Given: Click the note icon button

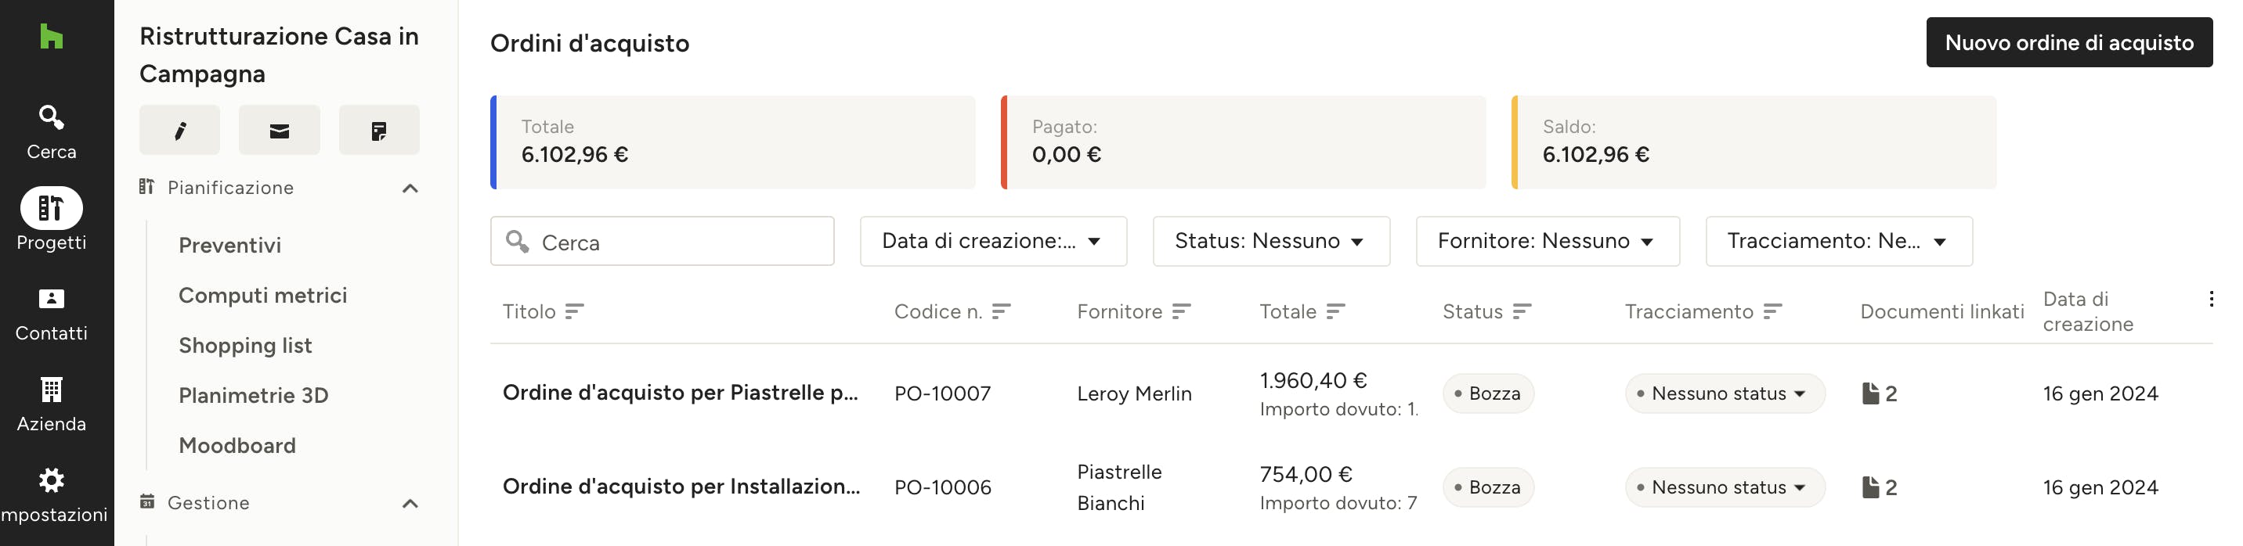Looking at the screenshot, I should pyautogui.click(x=379, y=131).
